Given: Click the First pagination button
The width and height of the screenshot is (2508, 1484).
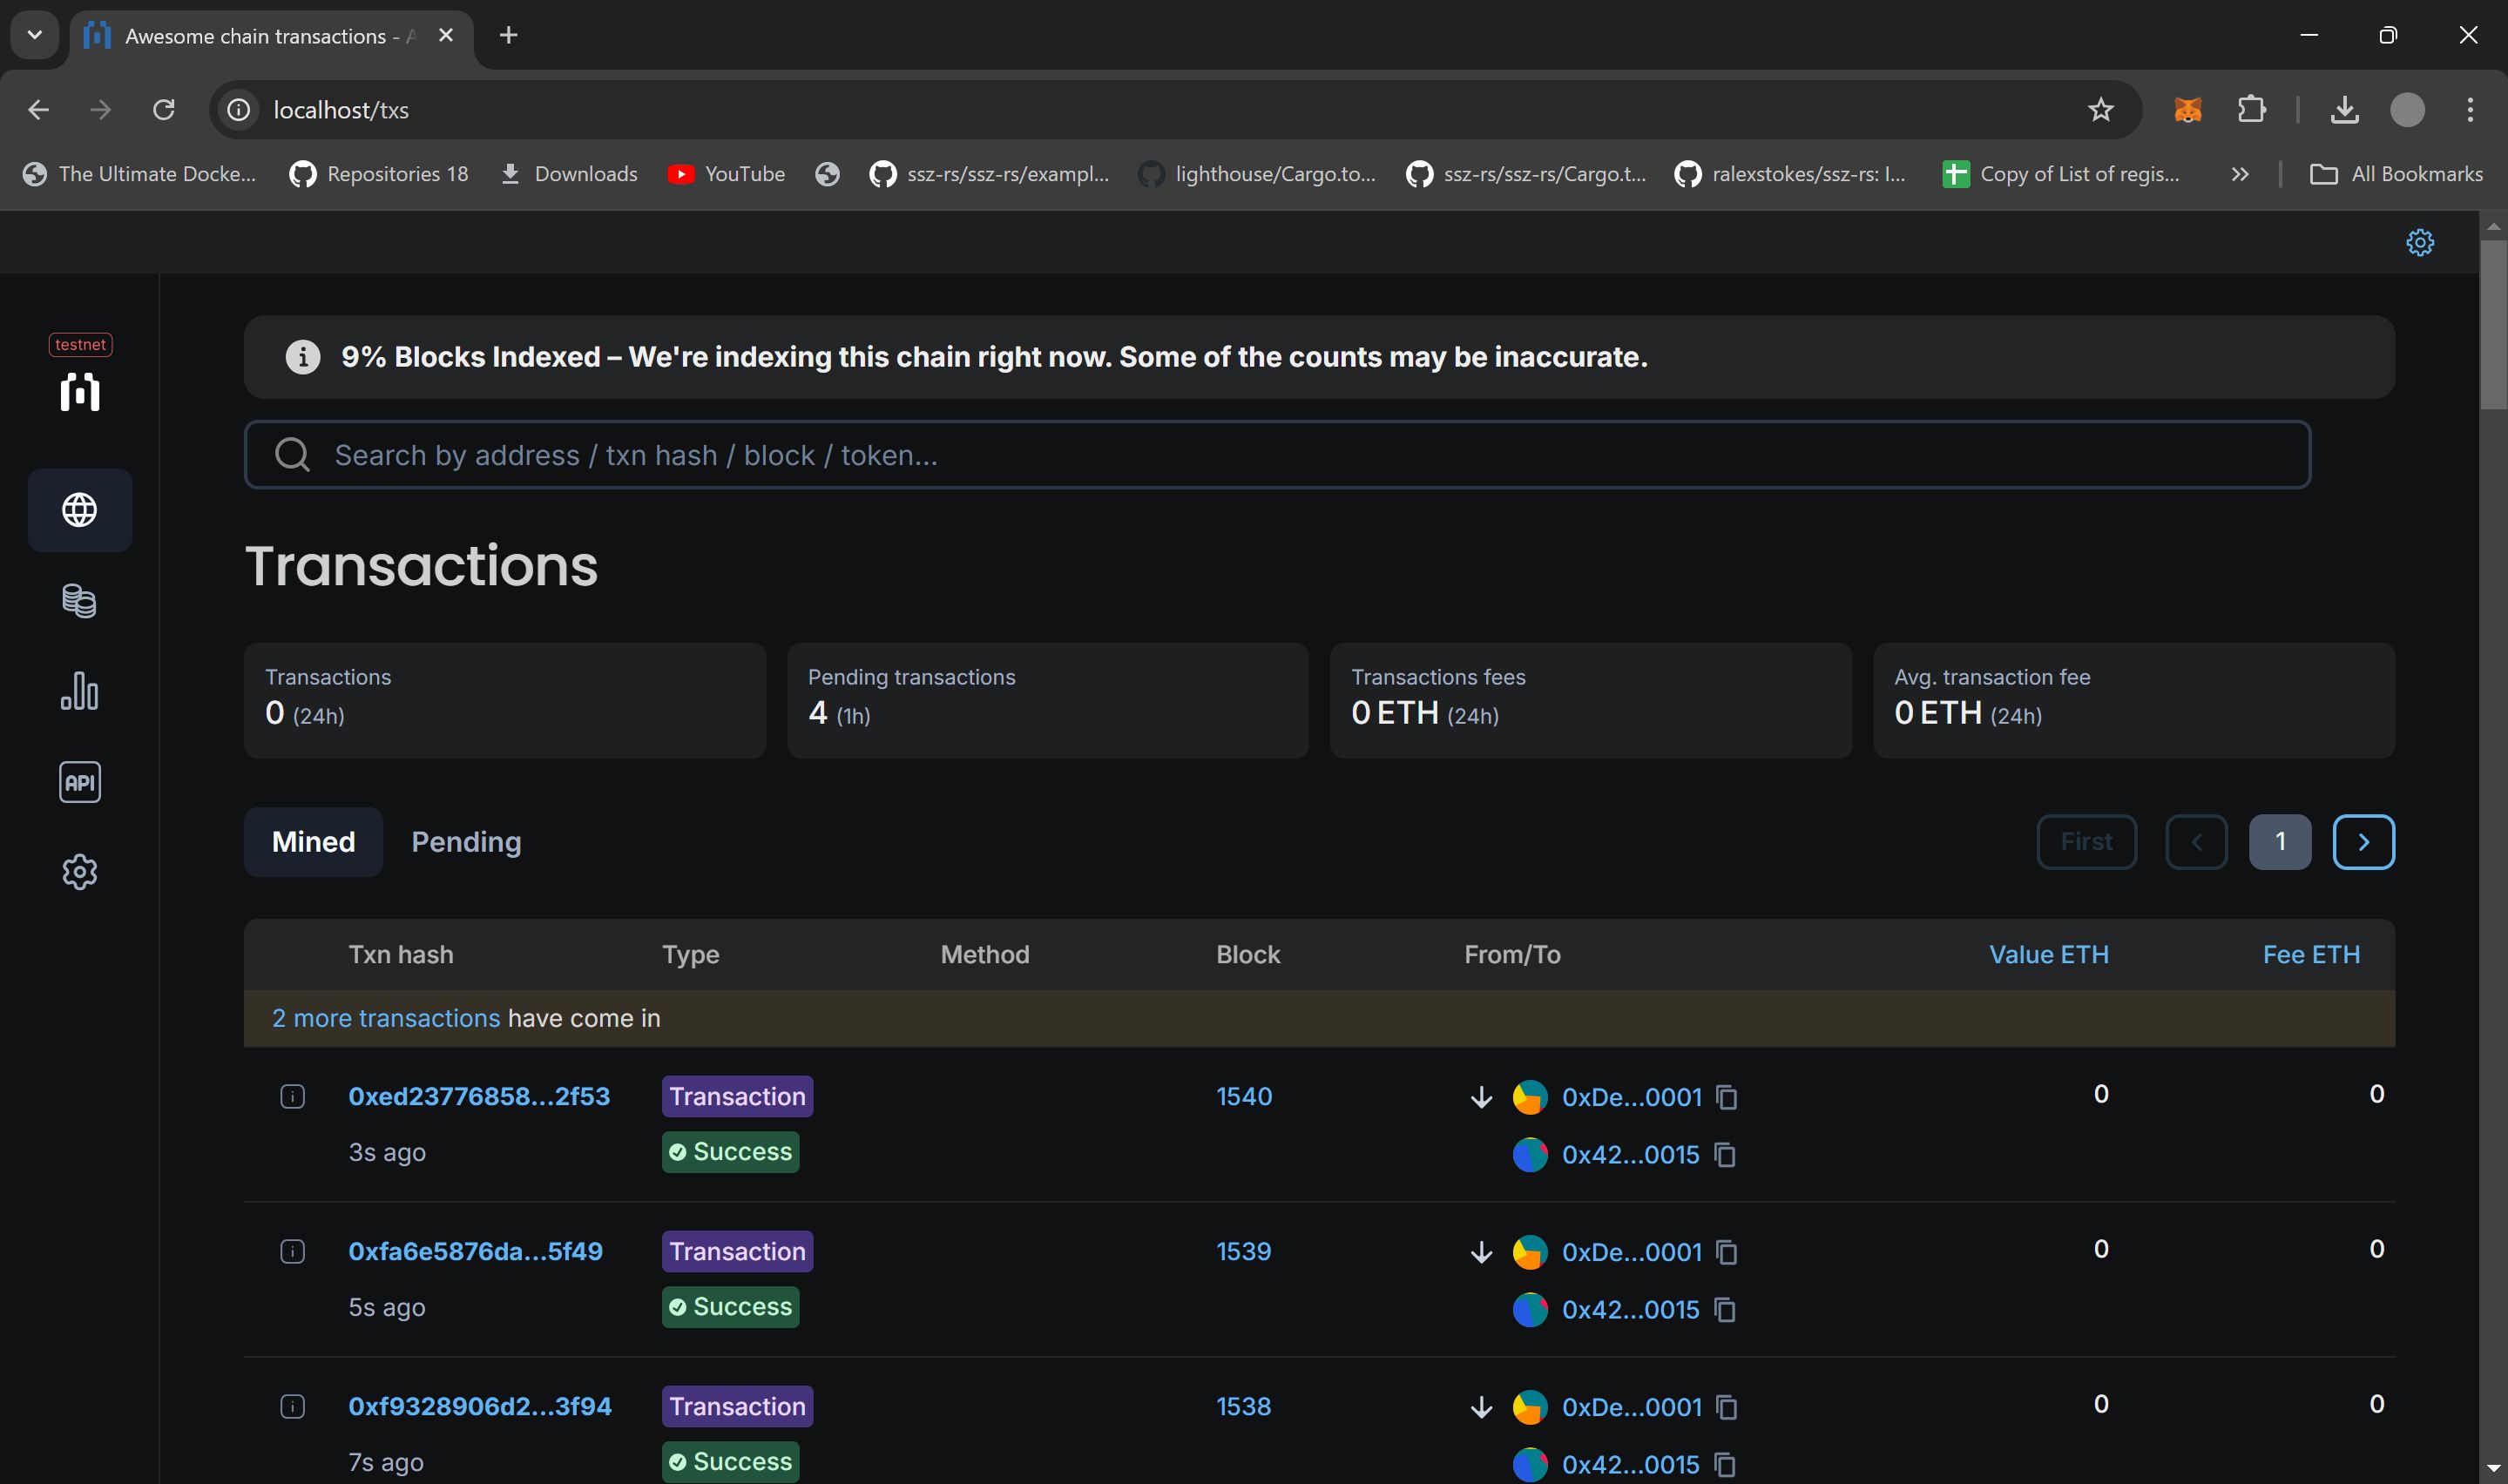Looking at the screenshot, I should pyautogui.click(x=2087, y=842).
